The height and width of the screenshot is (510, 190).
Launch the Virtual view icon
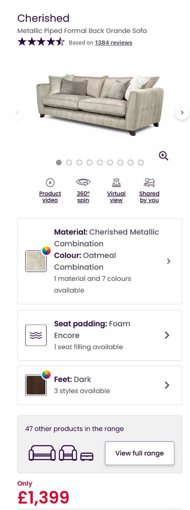(116, 183)
